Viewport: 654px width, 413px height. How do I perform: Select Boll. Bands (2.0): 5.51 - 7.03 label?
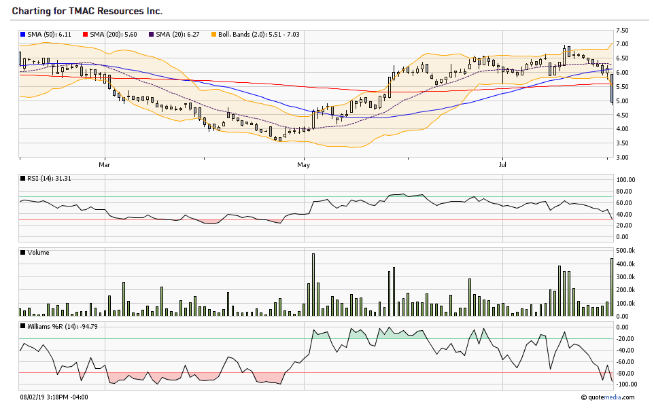point(259,35)
